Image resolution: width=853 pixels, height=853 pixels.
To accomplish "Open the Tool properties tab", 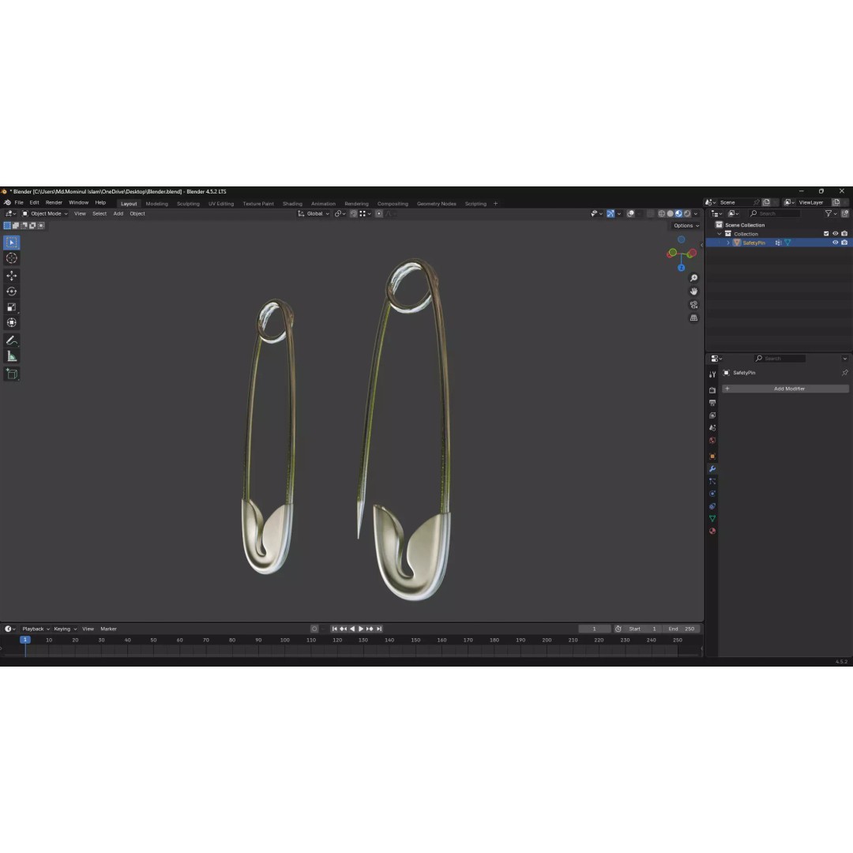I will [x=712, y=374].
